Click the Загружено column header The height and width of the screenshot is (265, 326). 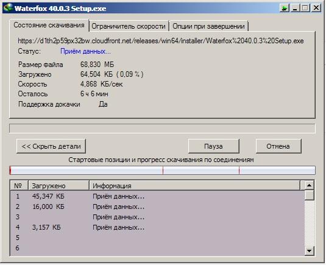pos(58,186)
